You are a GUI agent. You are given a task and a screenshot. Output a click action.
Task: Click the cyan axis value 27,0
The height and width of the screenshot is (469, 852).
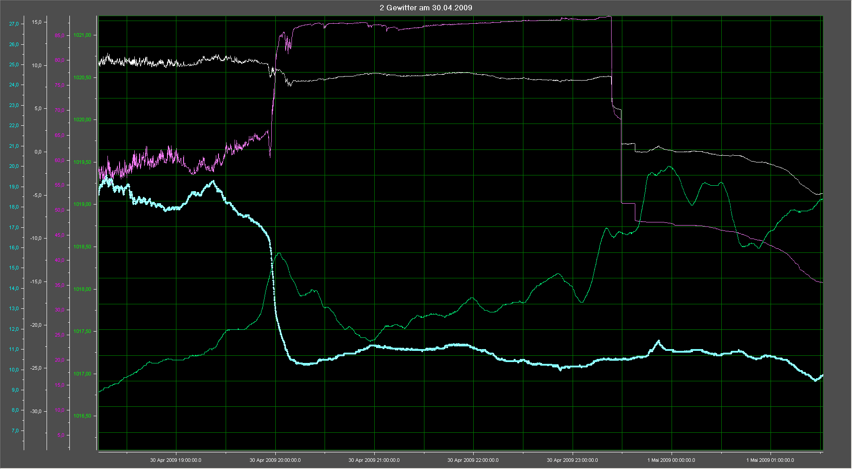point(14,24)
